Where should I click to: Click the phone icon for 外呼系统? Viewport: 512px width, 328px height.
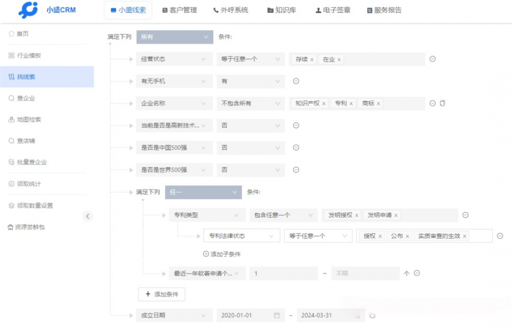tap(217, 10)
